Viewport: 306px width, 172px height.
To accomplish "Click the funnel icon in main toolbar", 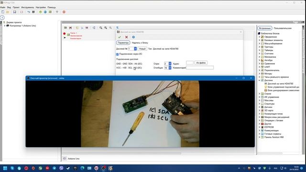I will [x=57, y=12].
